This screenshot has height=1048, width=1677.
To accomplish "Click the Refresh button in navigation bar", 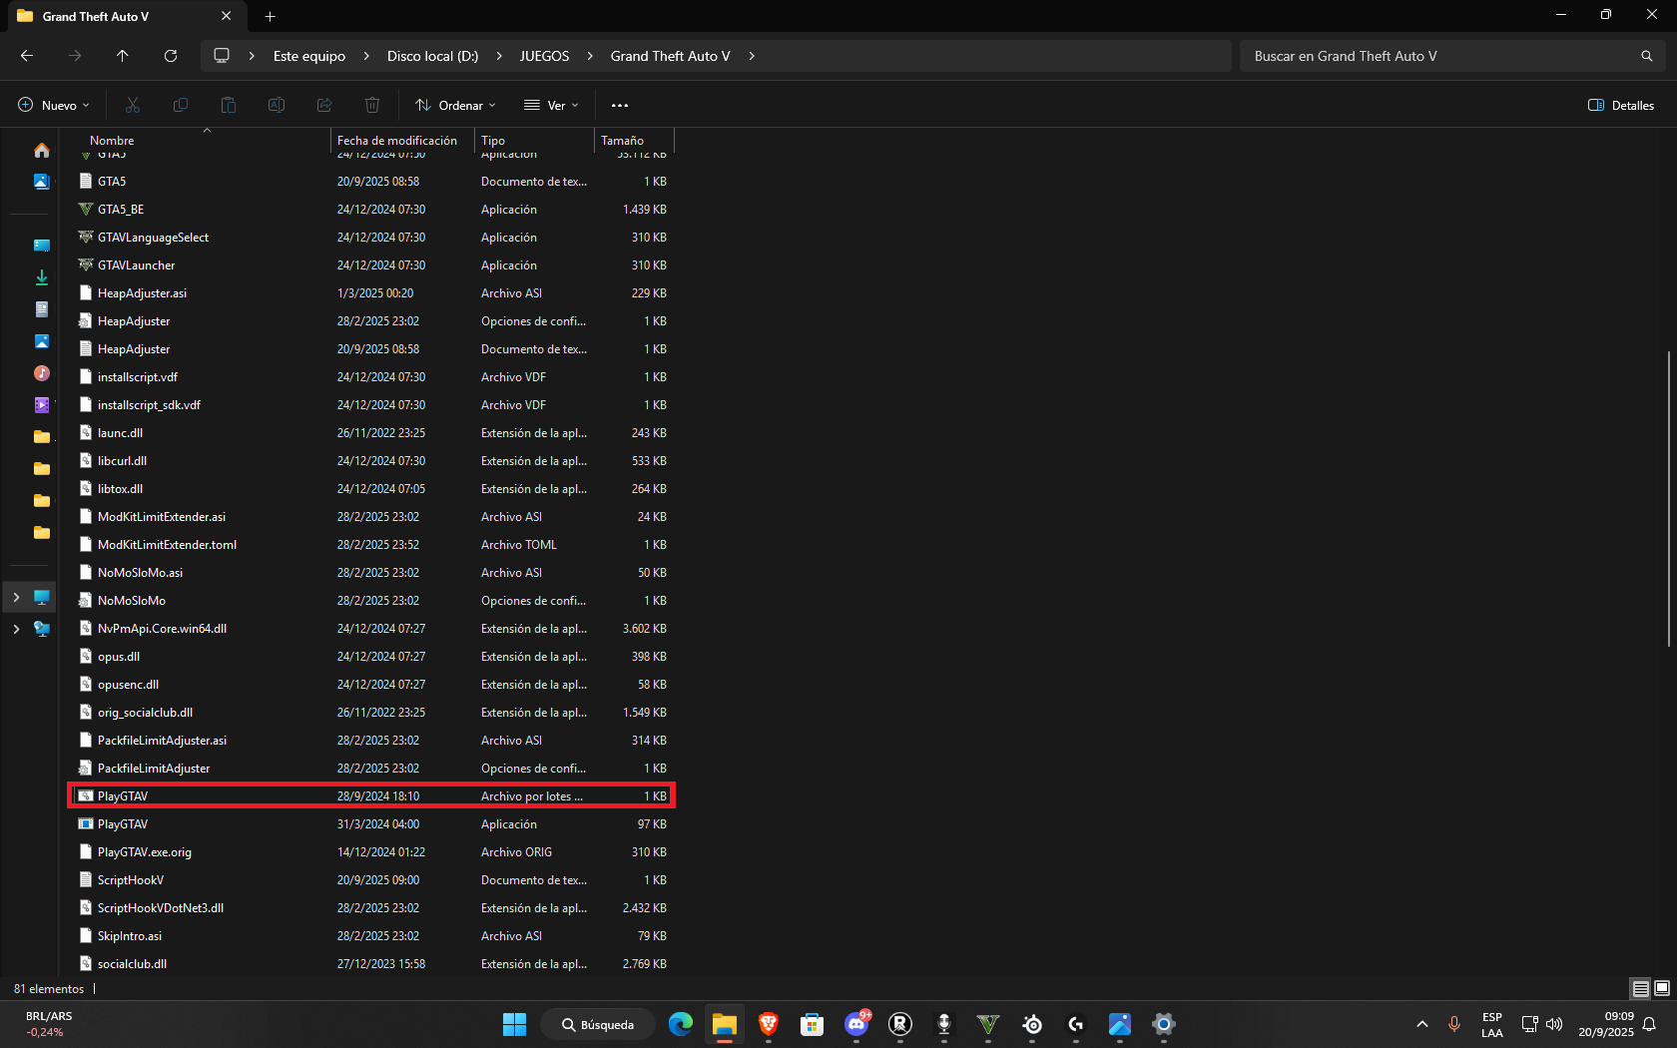I will [171, 56].
